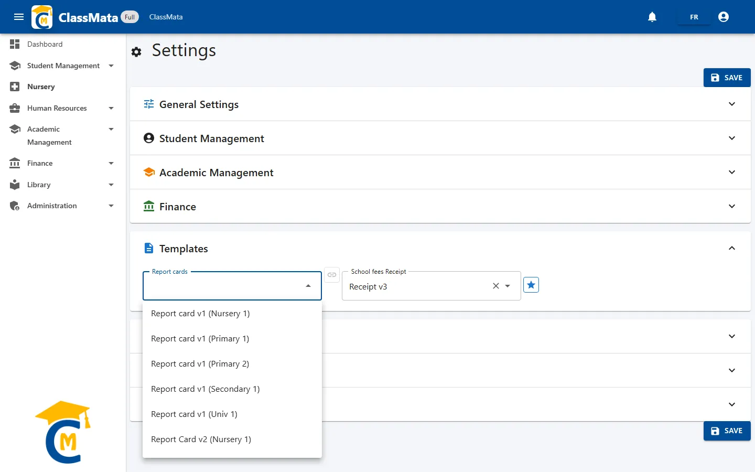755x472 pixels.
Task: Expand Human Resources sidebar submenu
Action: coord(111,108)
